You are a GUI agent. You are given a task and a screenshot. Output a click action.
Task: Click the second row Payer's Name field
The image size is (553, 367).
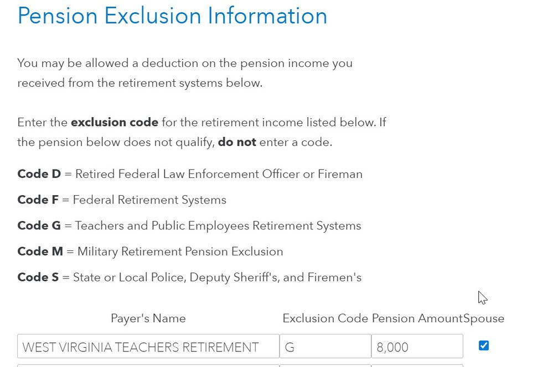point(148,365)
